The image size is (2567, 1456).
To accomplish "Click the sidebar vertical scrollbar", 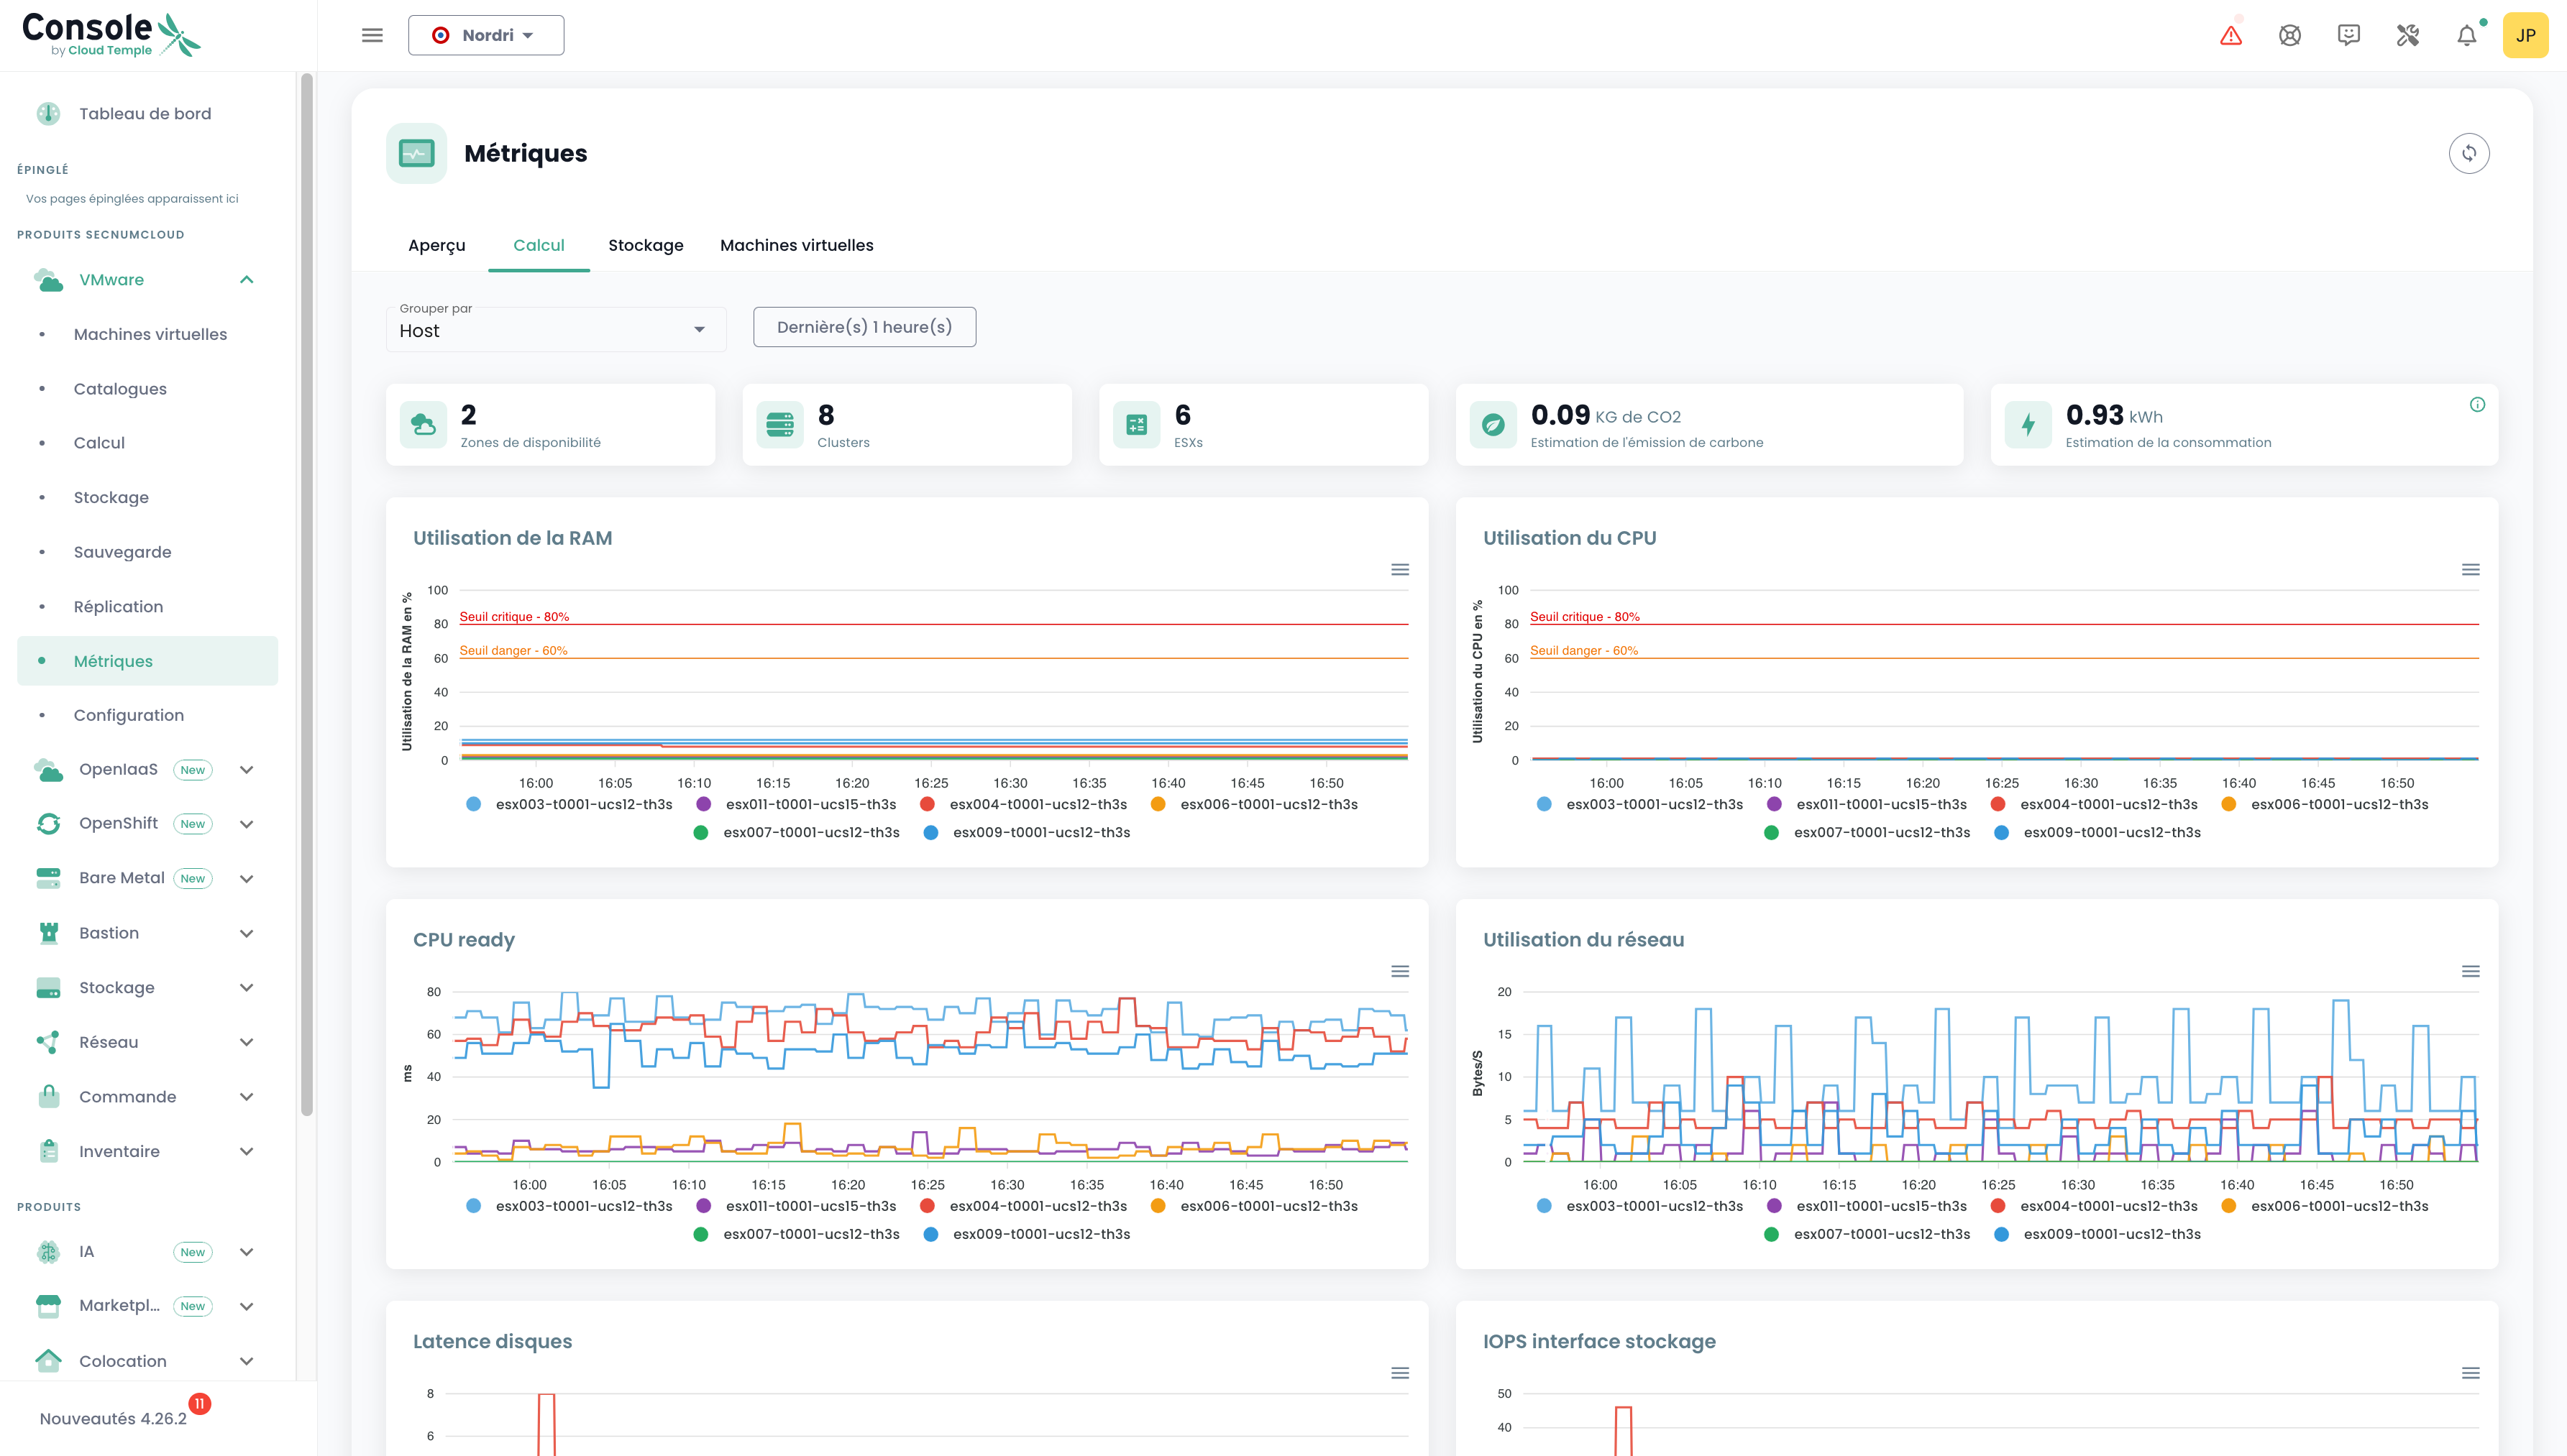I will [306, 600].
